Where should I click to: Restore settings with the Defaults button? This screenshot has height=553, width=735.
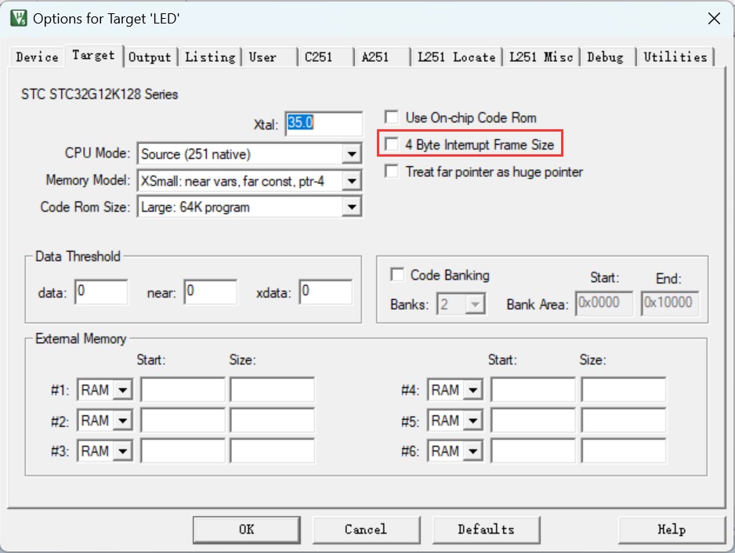click(x=486, y=530)
